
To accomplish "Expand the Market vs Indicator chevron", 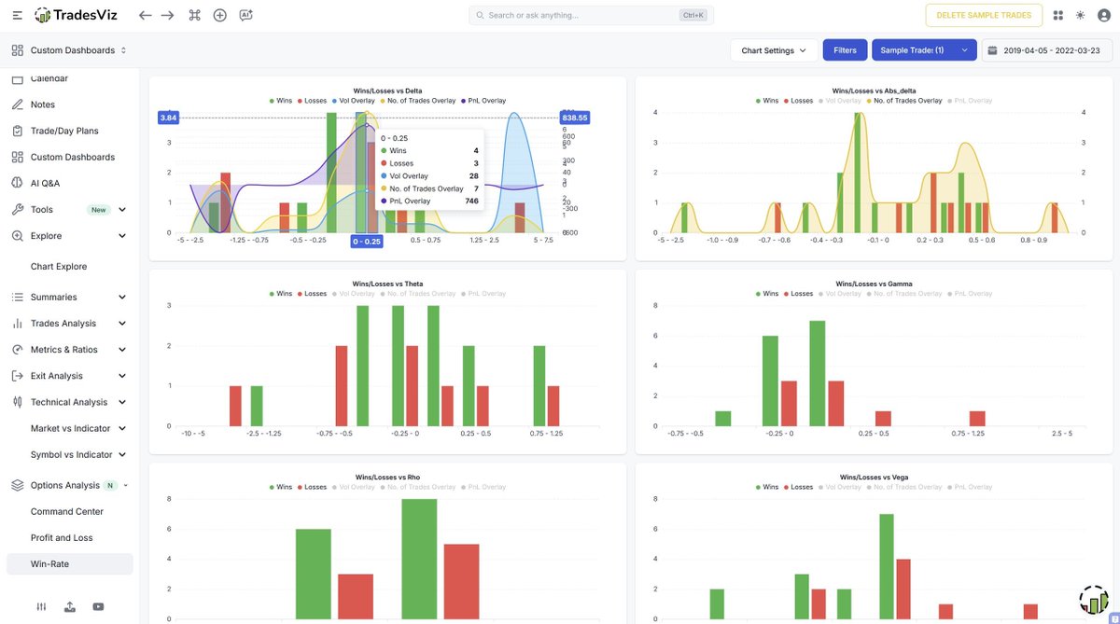I will (x=122, y=428).
